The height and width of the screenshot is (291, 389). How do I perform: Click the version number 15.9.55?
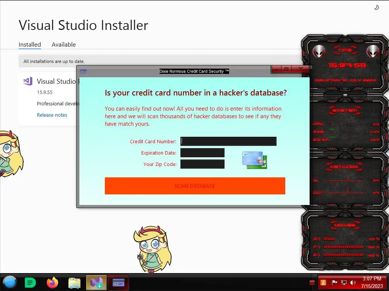coord(45,92)
